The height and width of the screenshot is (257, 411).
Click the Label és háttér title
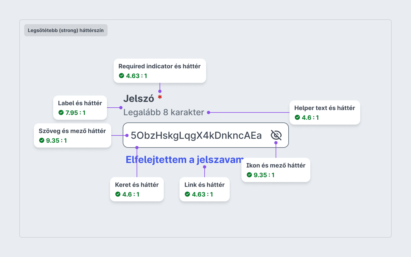coord(80,103)
